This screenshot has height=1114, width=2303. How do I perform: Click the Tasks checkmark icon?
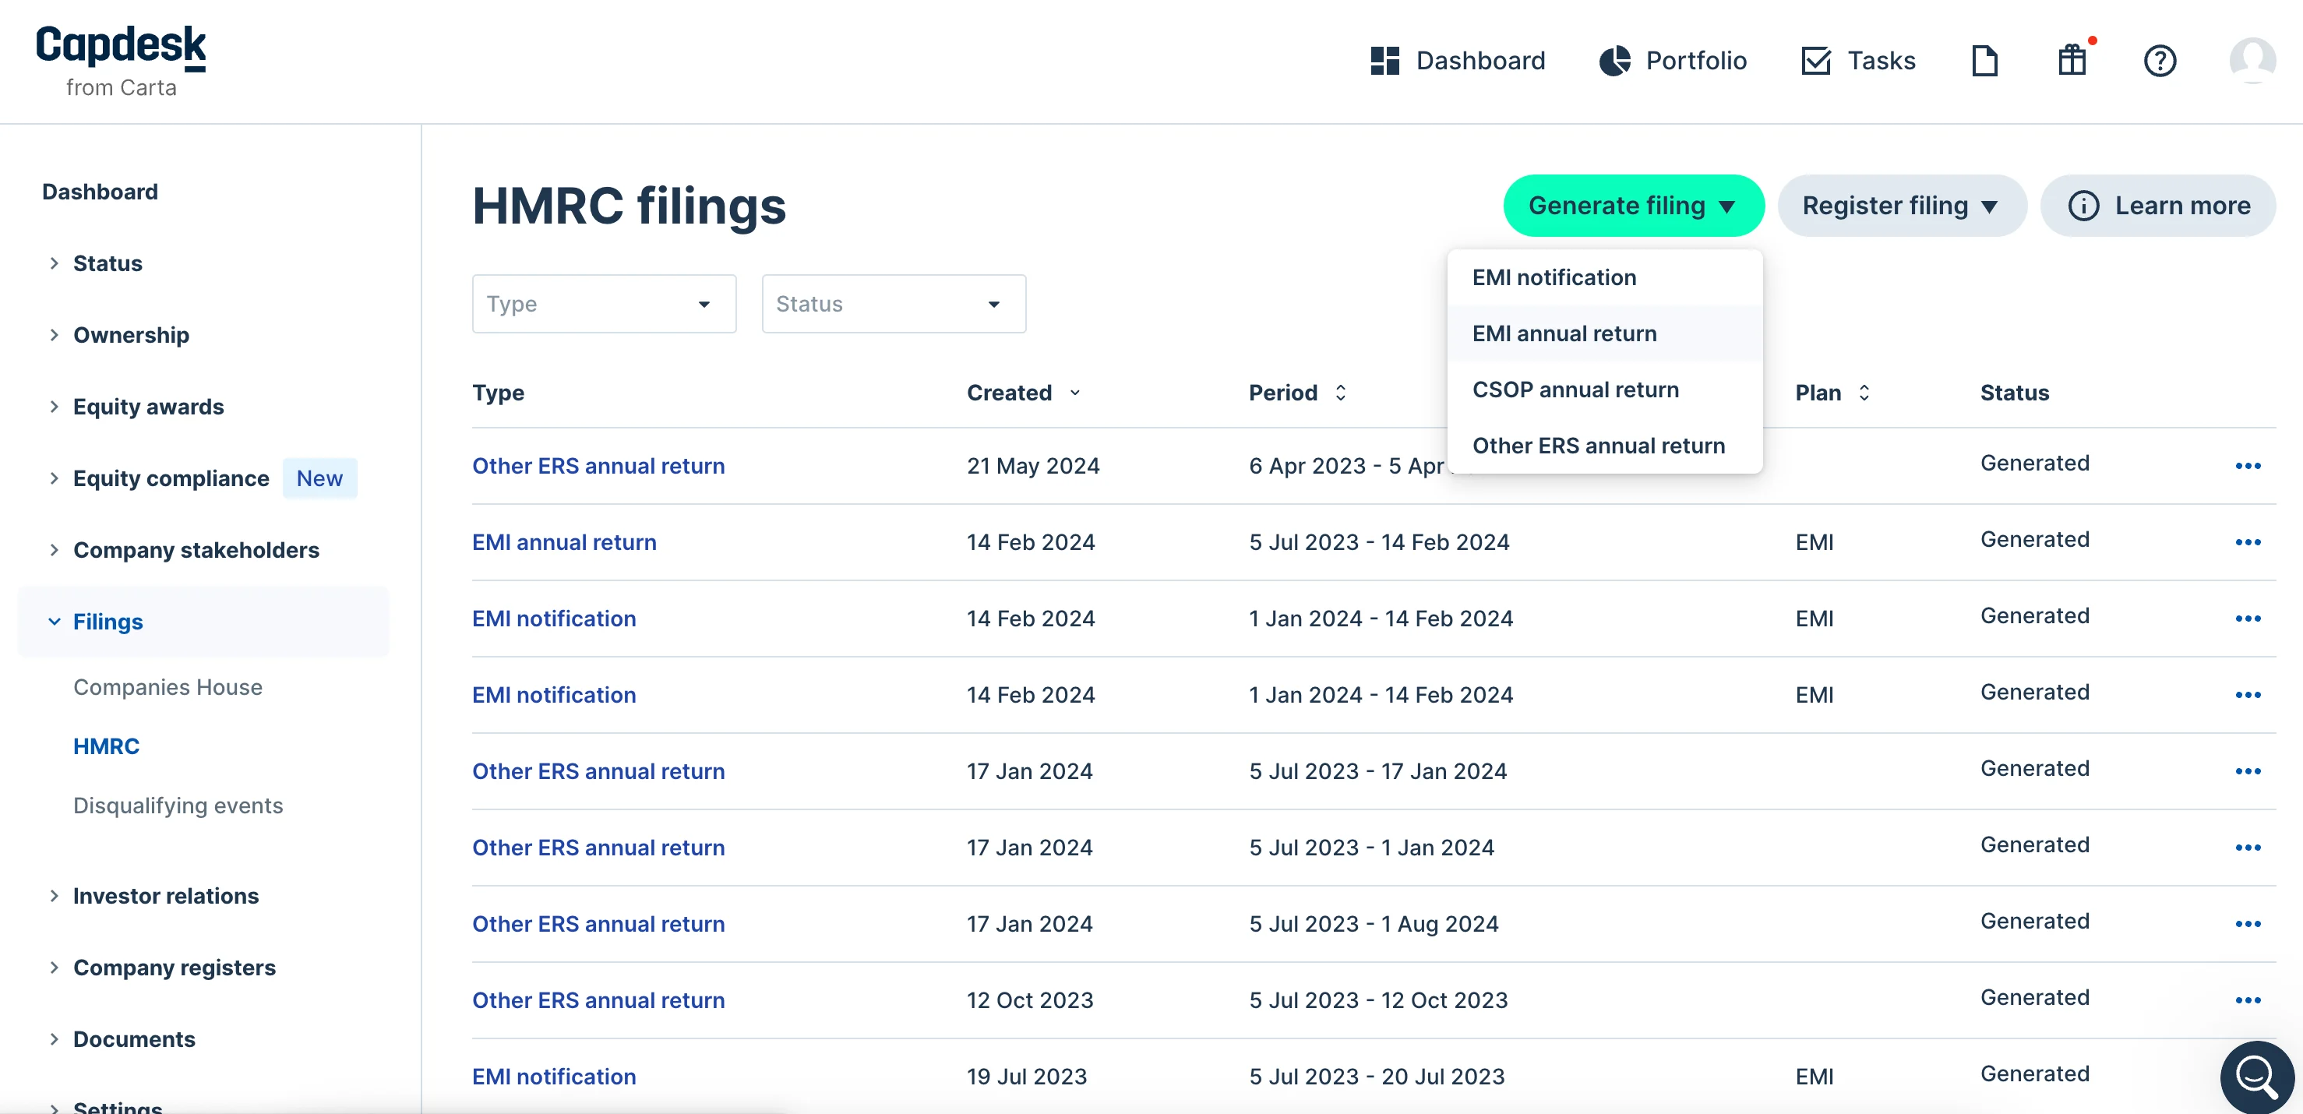tap(1816, 61)
